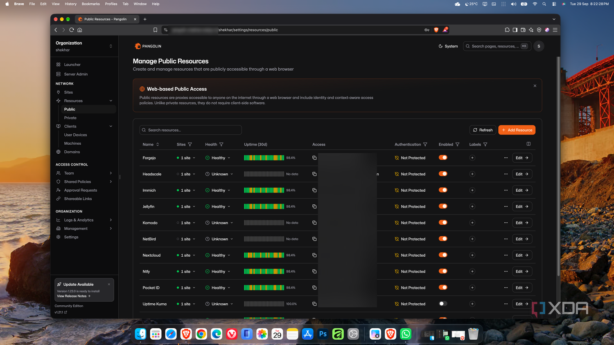
Task: Disable the Jellyfin resource toggle
Action: [x=443, y=206]
